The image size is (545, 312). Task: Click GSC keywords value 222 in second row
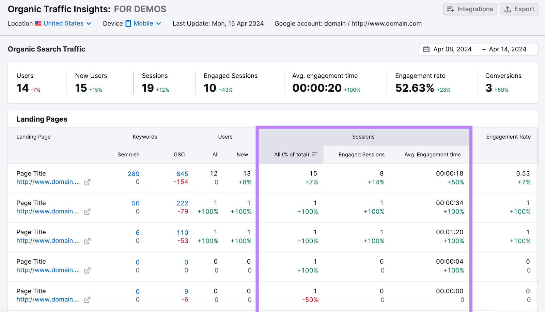182,203
